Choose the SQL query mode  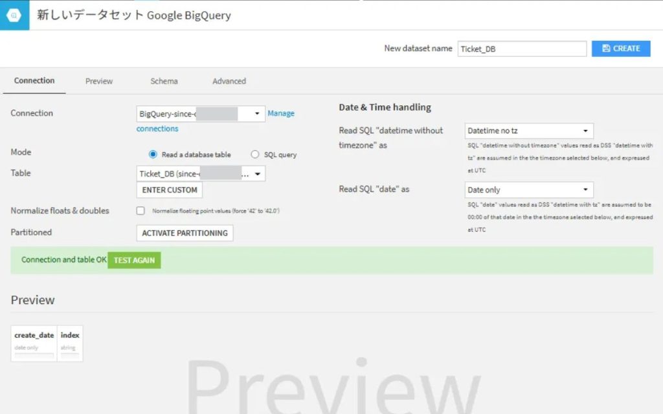255,155
